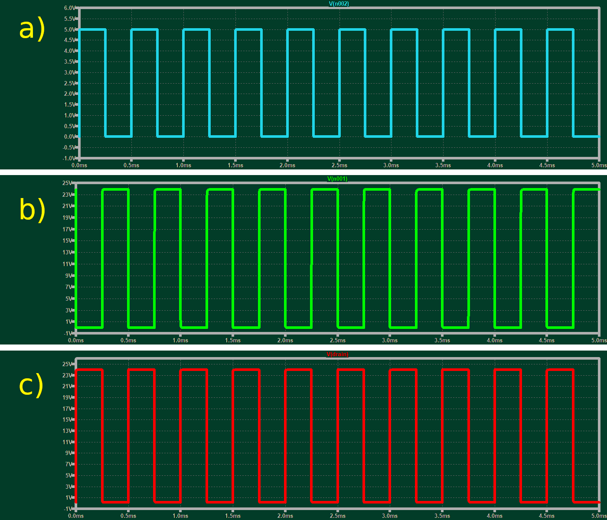Click the 0.5ms time tick in V(n002) pane

(131, 166)
